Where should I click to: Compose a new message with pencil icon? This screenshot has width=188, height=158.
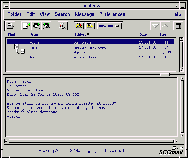point(26,26)
